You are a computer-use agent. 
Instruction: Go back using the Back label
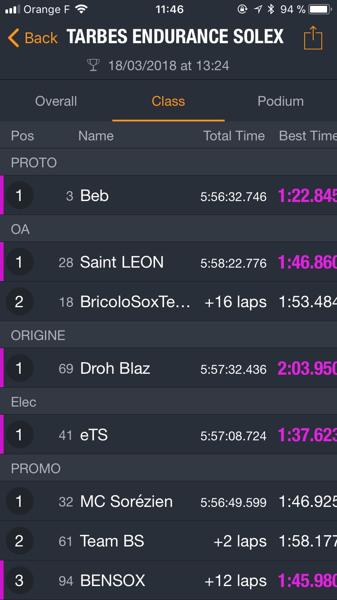click(41, 38)
